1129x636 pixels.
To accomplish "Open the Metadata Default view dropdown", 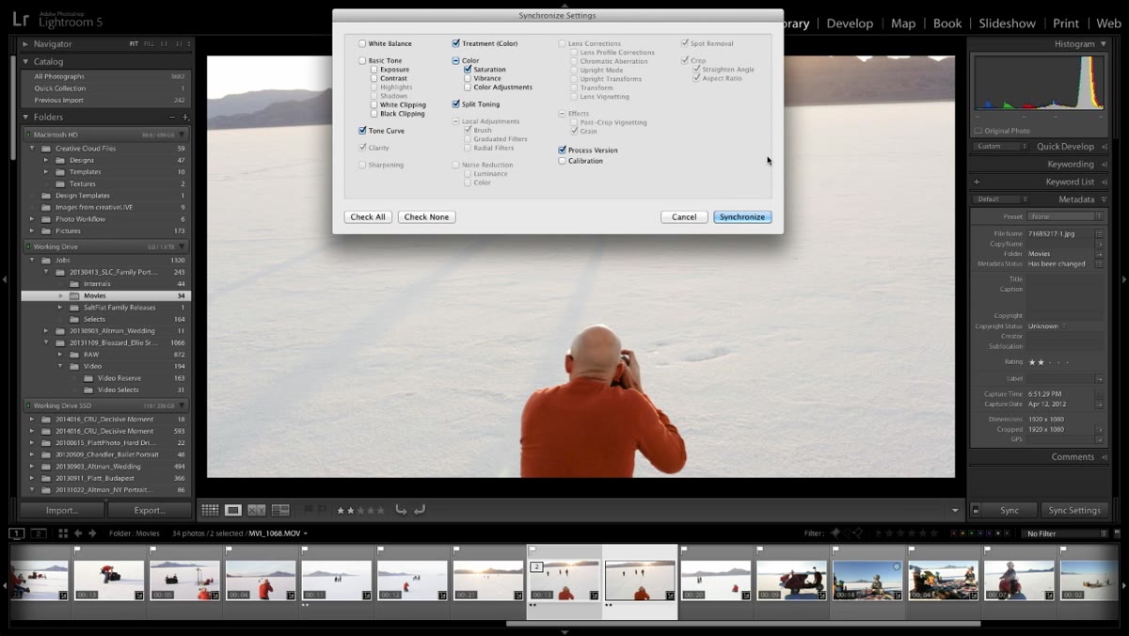I will 1000,199.
